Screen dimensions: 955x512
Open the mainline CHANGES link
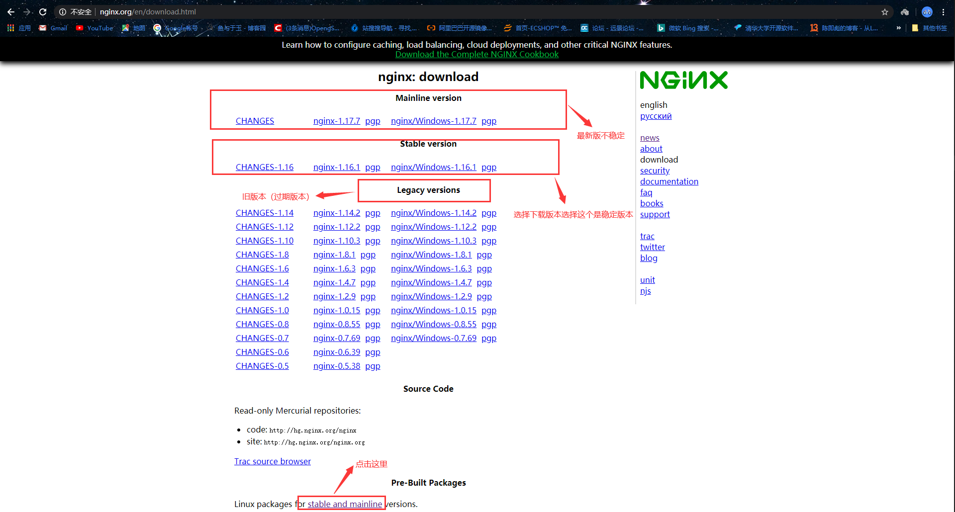click(x=255, y=121)
